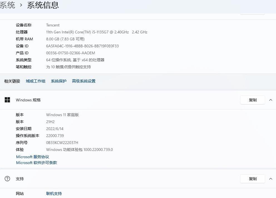Collapse the Windows 规格 section chevron
The width and height of the screenshot is (276, 198).
(271, 100)
